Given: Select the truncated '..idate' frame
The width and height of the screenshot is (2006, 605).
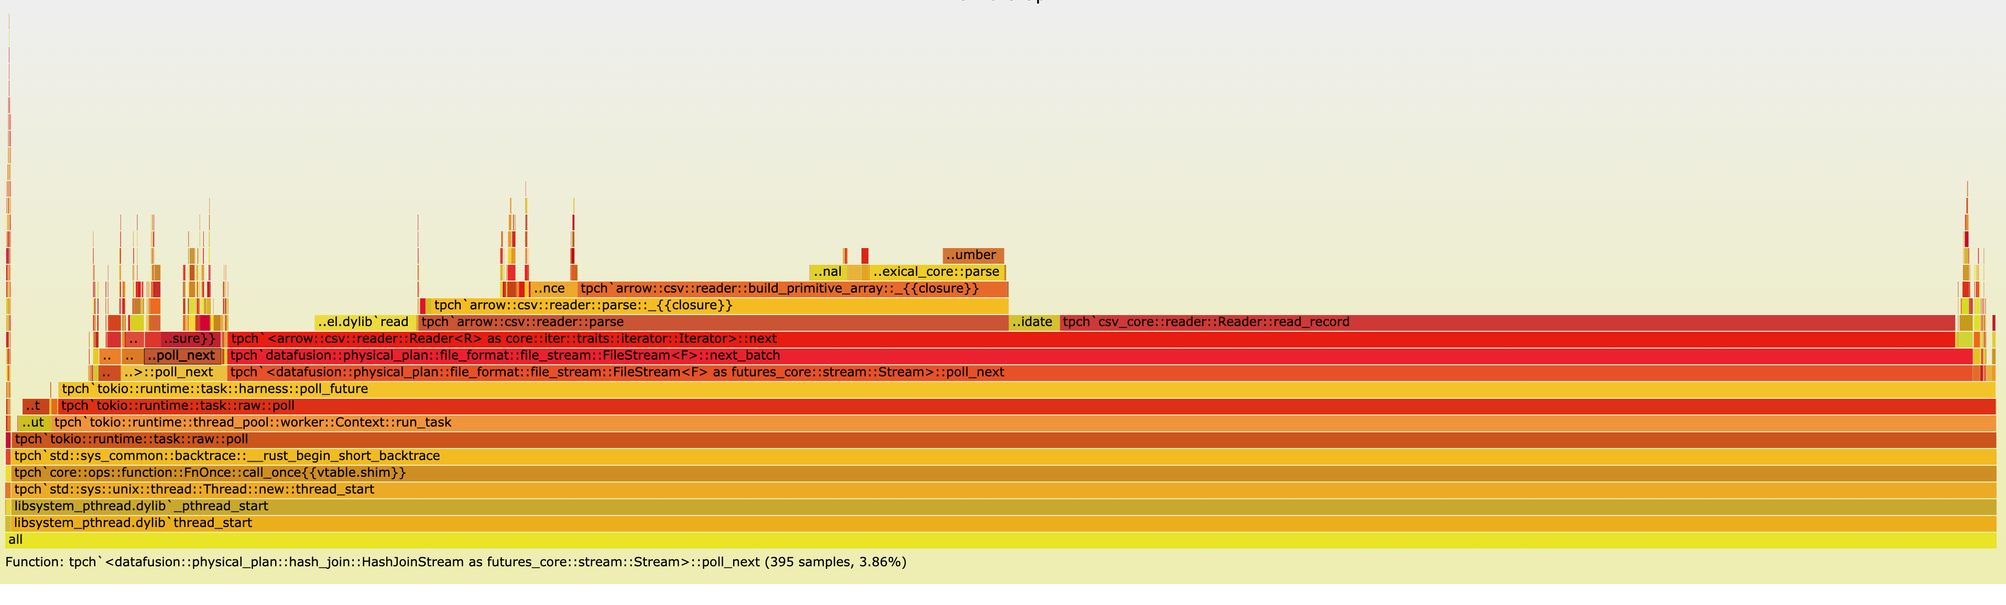Looking at the screenshot, I should point(1032,323).
